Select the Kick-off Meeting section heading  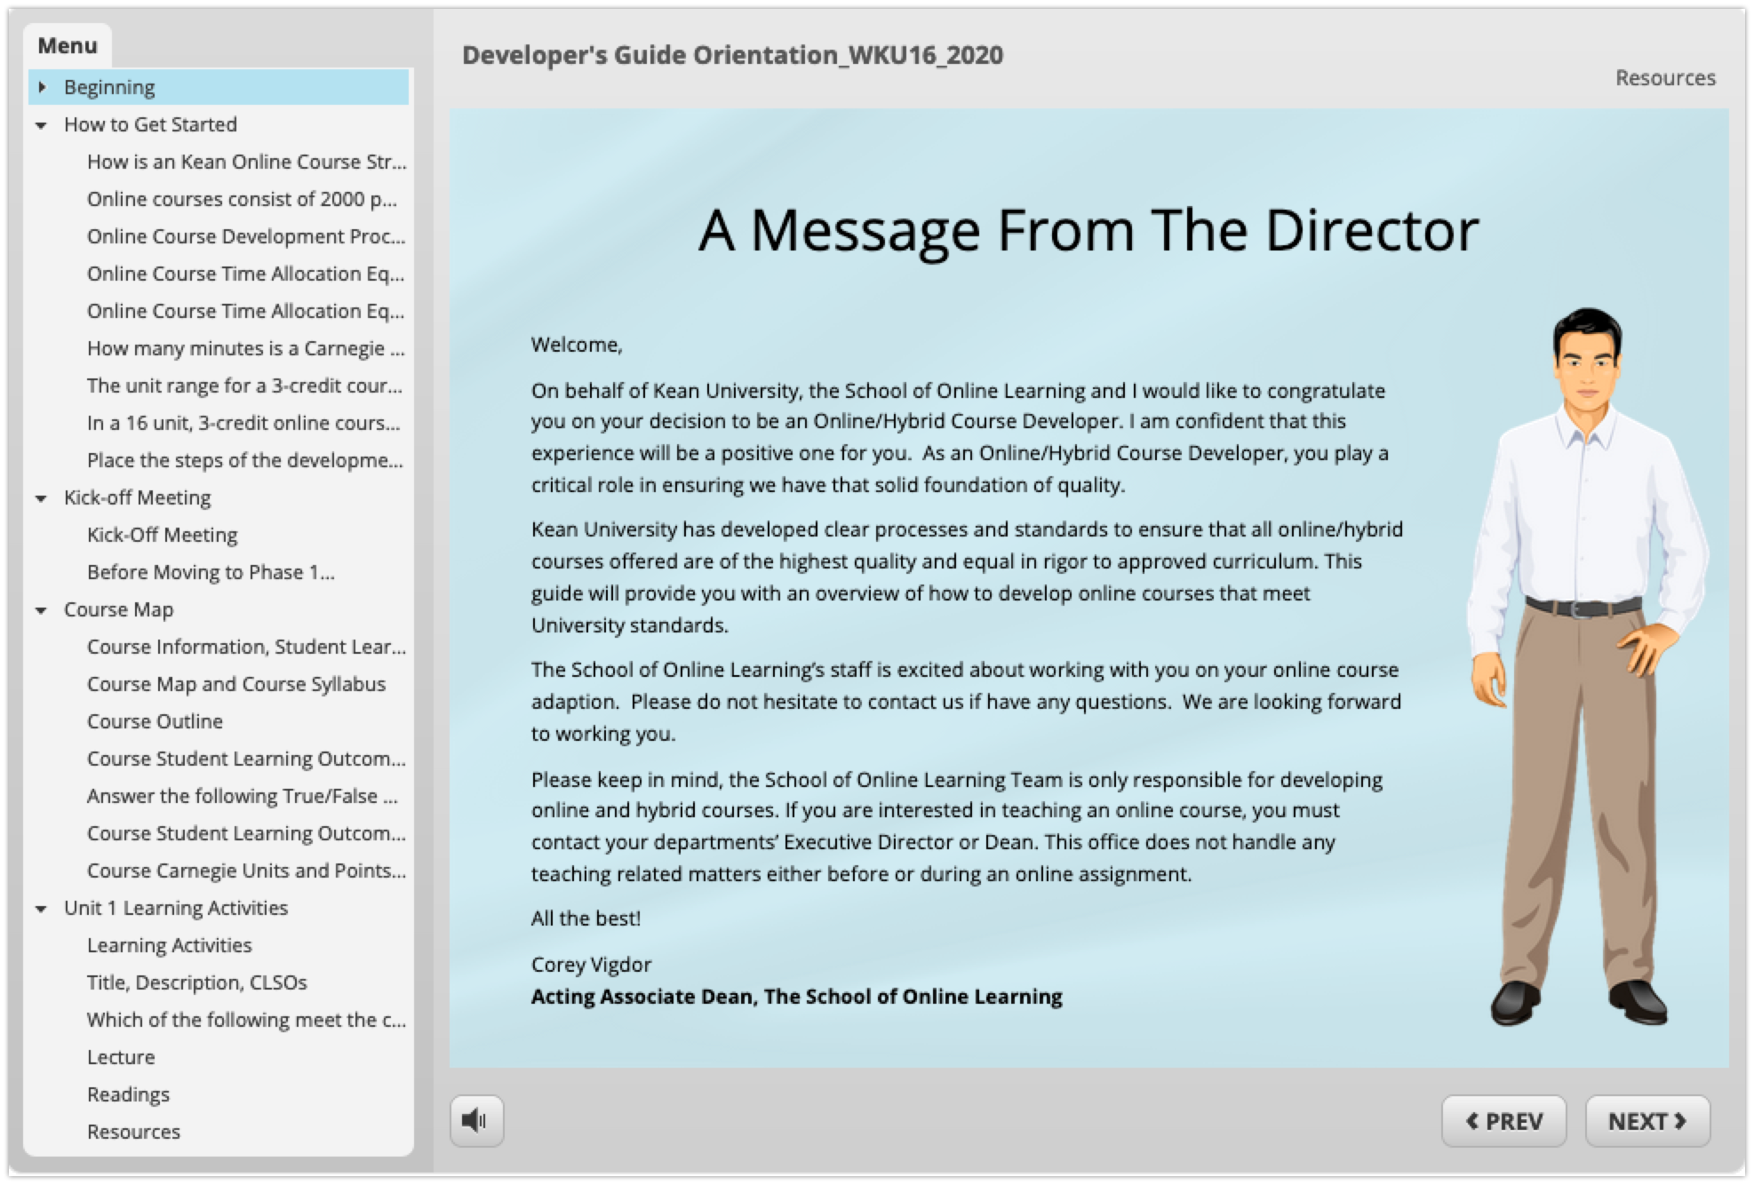(137, 497)
